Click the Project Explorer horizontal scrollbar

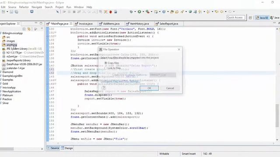pyautogui.click(x=7, y=149)
